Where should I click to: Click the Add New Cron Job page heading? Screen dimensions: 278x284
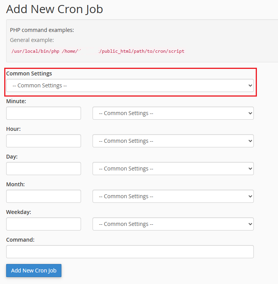pyautogui.click(x=55, y=9)
